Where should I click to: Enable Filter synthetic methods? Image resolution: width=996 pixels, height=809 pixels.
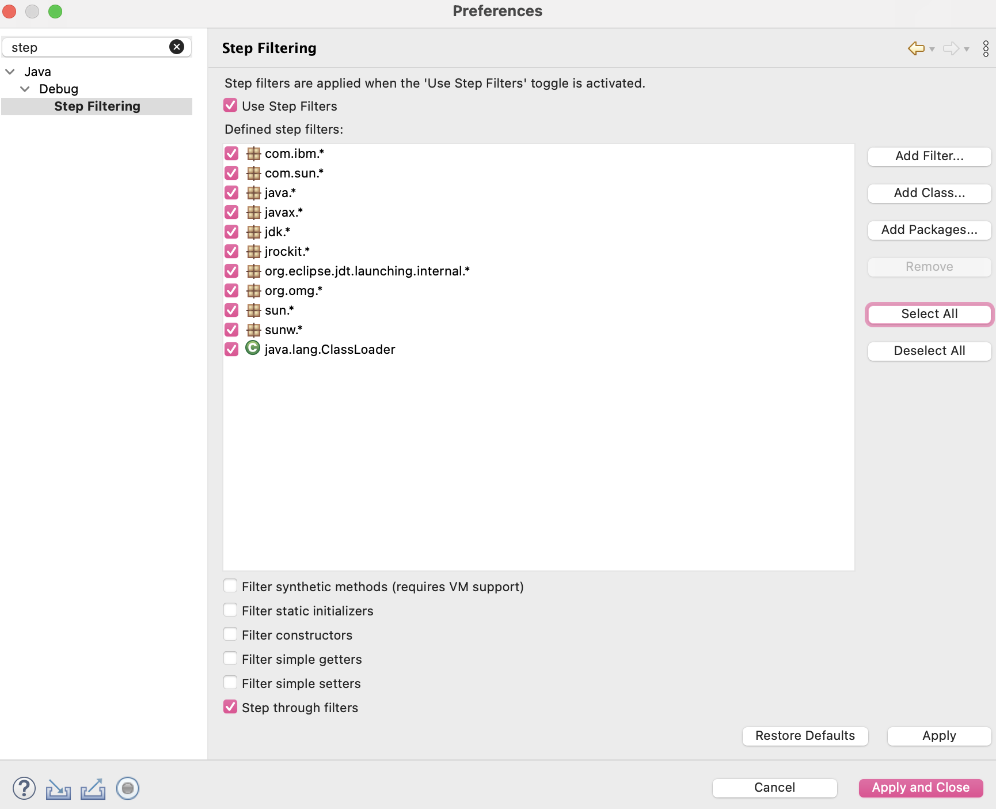pos(230,586)
